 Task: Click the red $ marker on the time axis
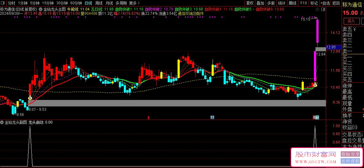[x=149, y=118]
